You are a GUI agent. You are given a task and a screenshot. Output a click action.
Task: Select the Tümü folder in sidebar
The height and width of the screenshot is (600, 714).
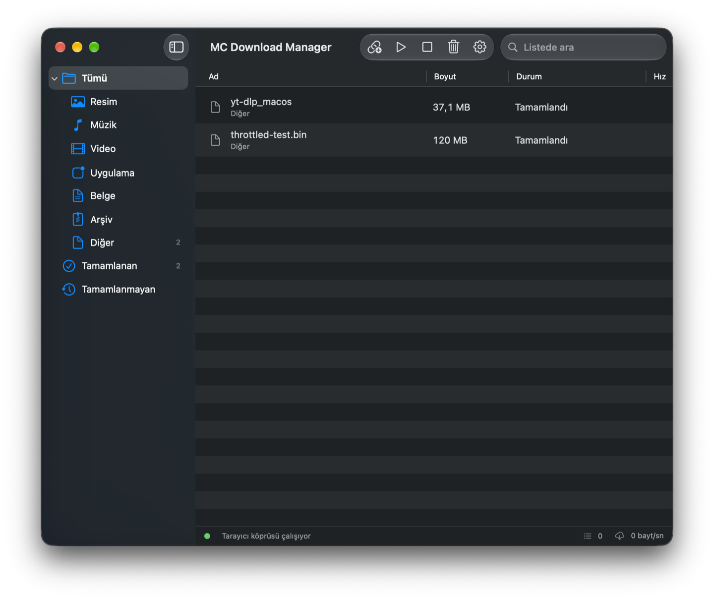click(x=119, y=78)
